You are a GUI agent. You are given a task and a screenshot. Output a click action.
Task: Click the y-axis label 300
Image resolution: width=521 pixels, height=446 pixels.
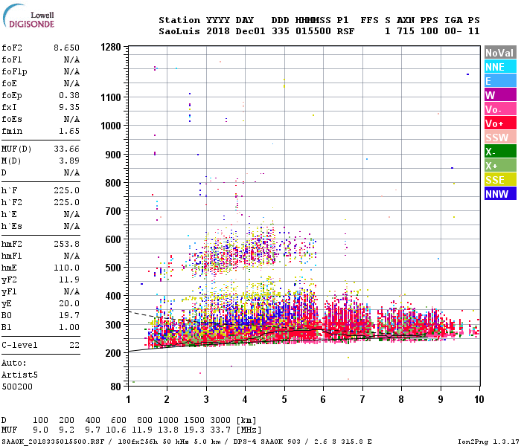pos(113,325)
